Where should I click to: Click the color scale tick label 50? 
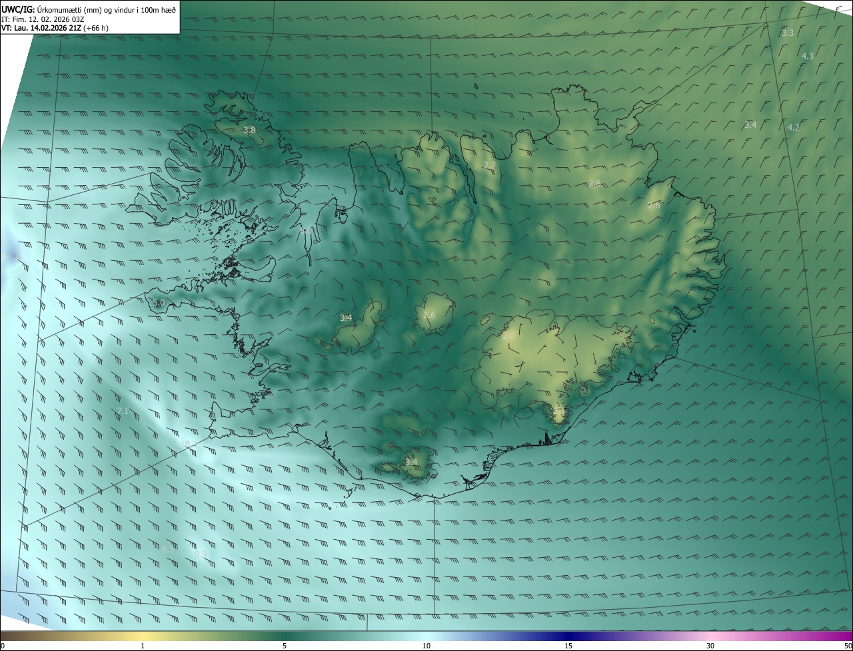click(848, 646)
